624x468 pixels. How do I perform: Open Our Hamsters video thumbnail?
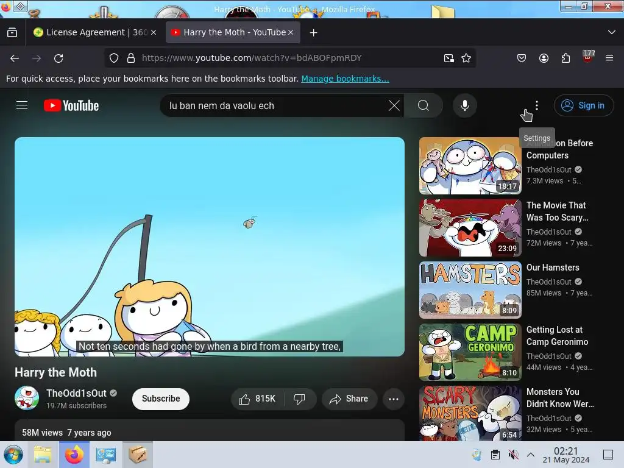(470, 289)
